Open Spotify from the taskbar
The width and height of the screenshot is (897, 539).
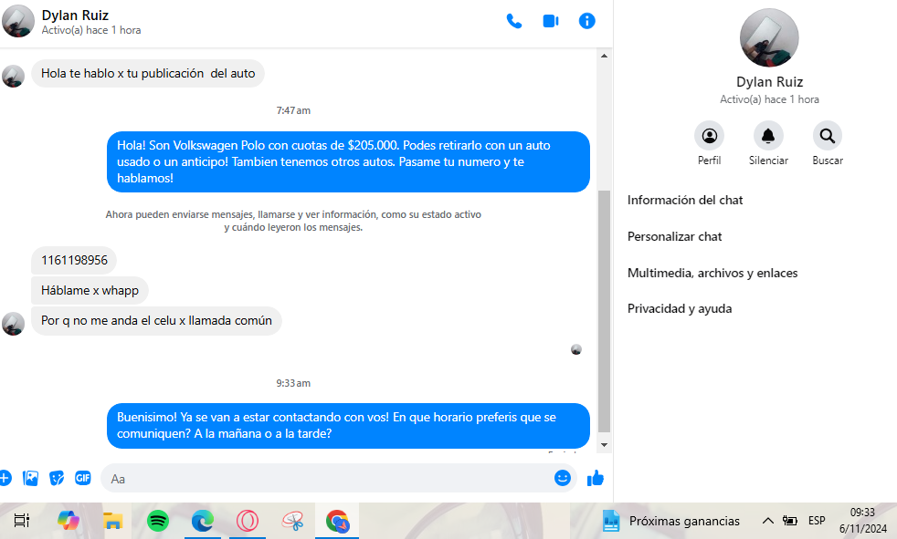(158, 521)
